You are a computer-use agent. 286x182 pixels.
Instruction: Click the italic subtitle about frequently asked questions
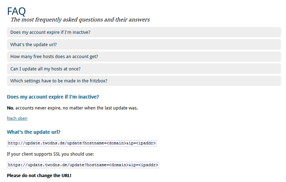(x=80, y=20)
